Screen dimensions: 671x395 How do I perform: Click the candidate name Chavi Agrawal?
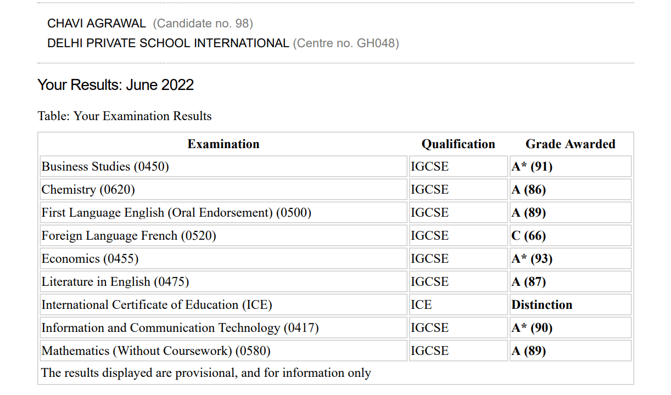[x=97, y=24]
